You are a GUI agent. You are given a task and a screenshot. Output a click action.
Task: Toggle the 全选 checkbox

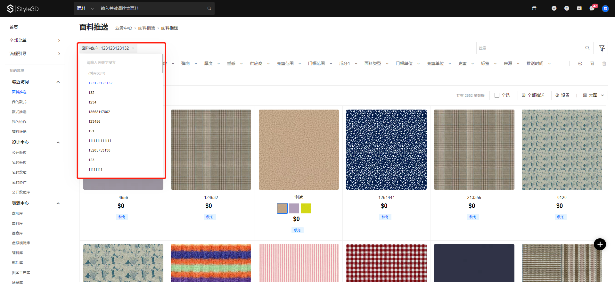[x=497, y=95]
